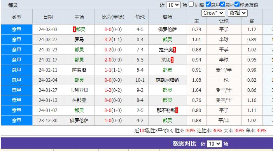
Task: Click the corner count 7-4
Action: pyautogui.click(x=140, y=50)
